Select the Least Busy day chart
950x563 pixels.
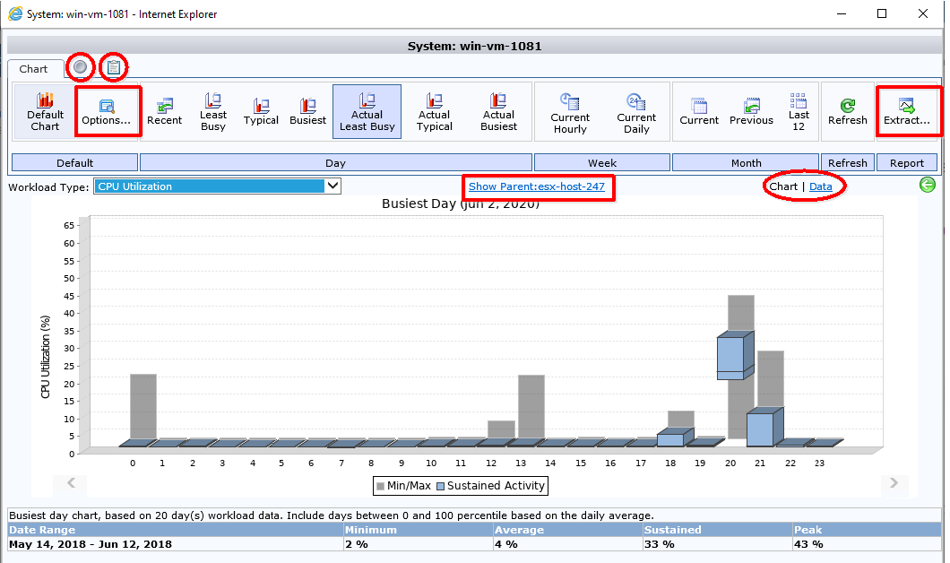[x=213, y=111]
